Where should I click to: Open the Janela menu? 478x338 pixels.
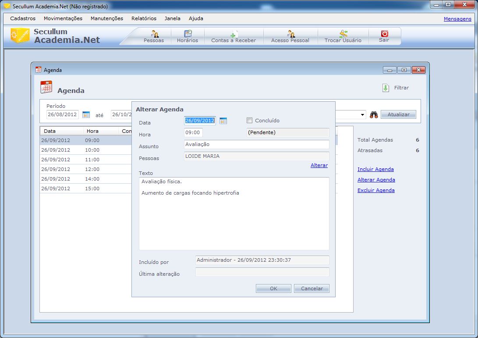pyautogui.click(x=173, y=18)
